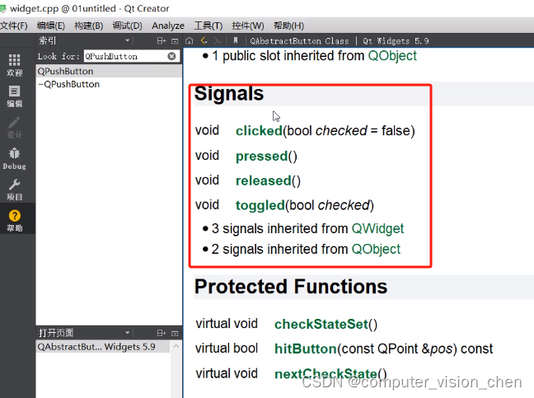Select ~QPushButton in index results
Screen dimensions: 534x398
(x=108, y=84)
